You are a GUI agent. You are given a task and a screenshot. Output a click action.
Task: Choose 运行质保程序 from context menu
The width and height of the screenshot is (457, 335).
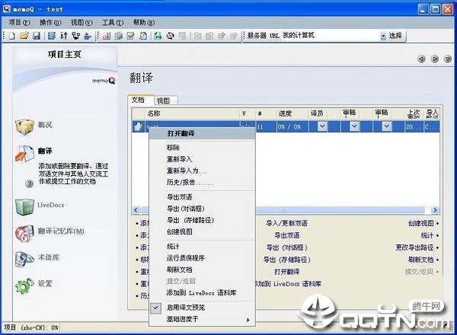[202, 258]
